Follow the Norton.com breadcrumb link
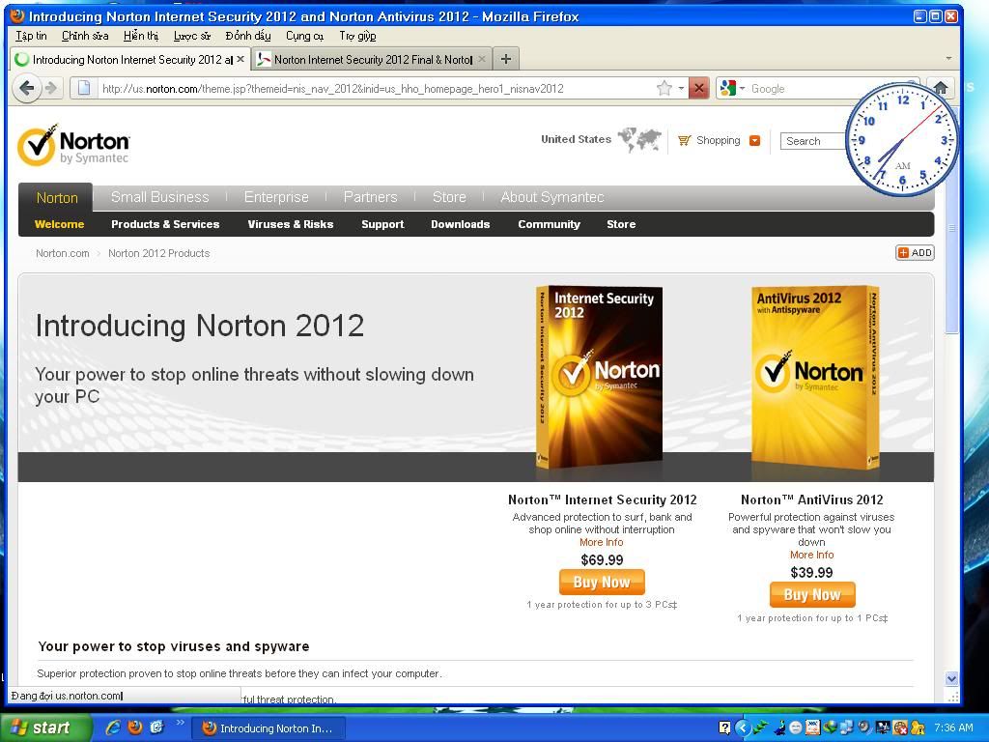 [63, 253]
